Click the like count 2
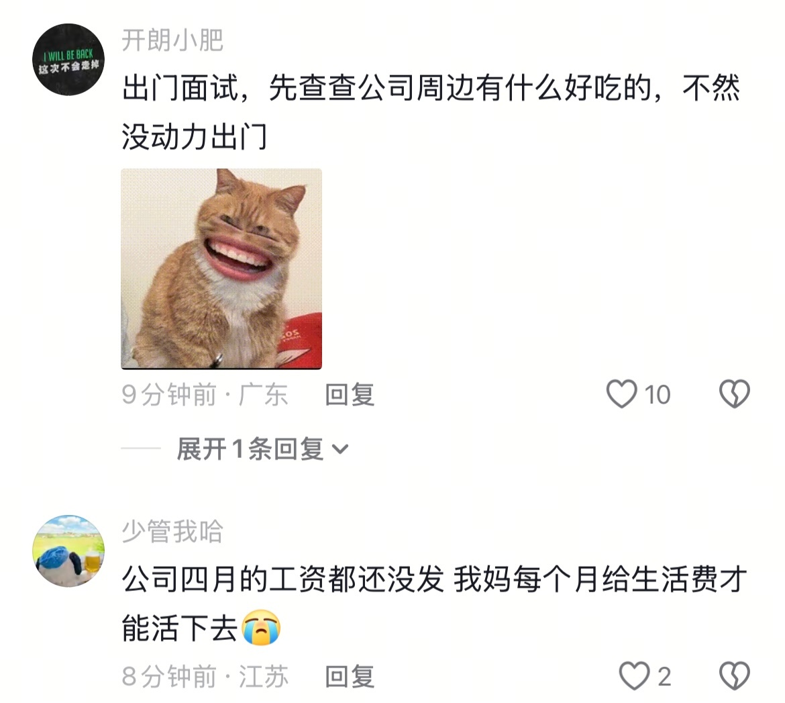The height and width of the screenshot is (703, 785). [x=664, y=677]
